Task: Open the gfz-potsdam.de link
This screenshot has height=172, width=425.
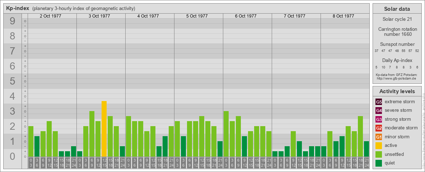Action: tap(396, 78)
